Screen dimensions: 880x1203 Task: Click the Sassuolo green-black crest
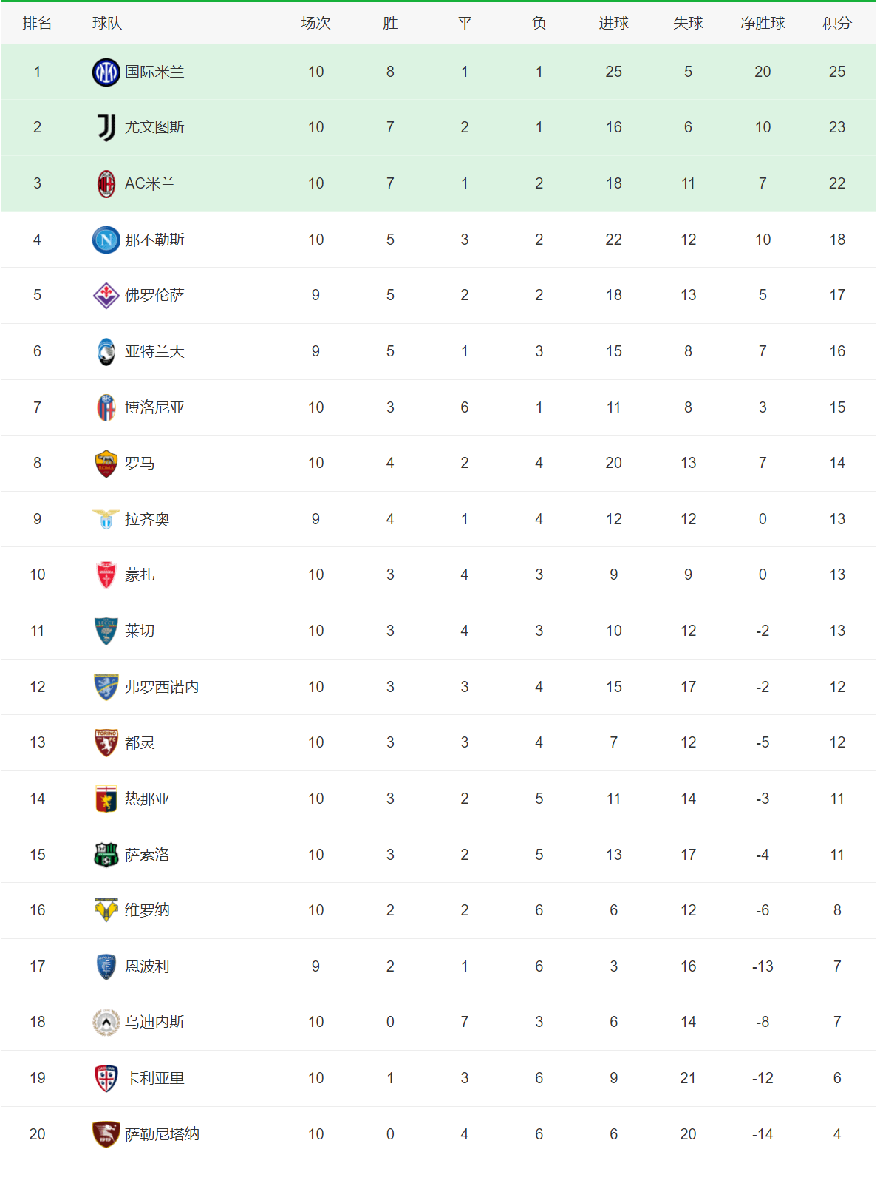106,855
